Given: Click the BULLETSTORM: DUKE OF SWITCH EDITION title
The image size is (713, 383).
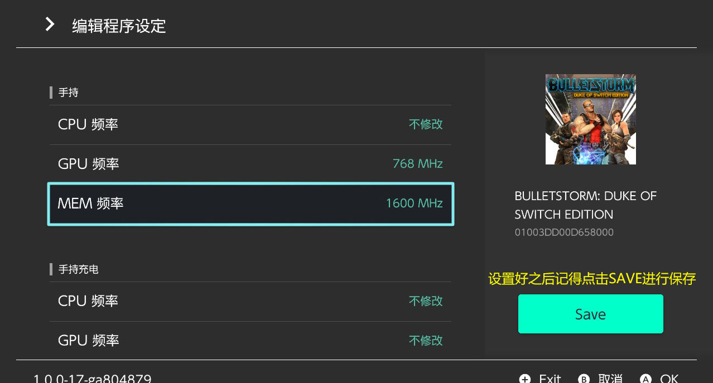Looking at the screenshot, I should [585, 205].
